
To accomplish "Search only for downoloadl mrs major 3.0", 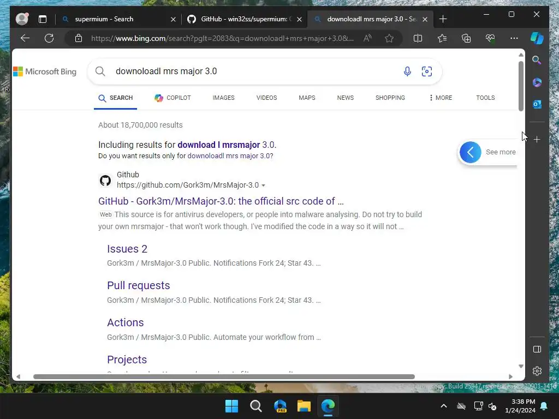I will tap(230, 156).
